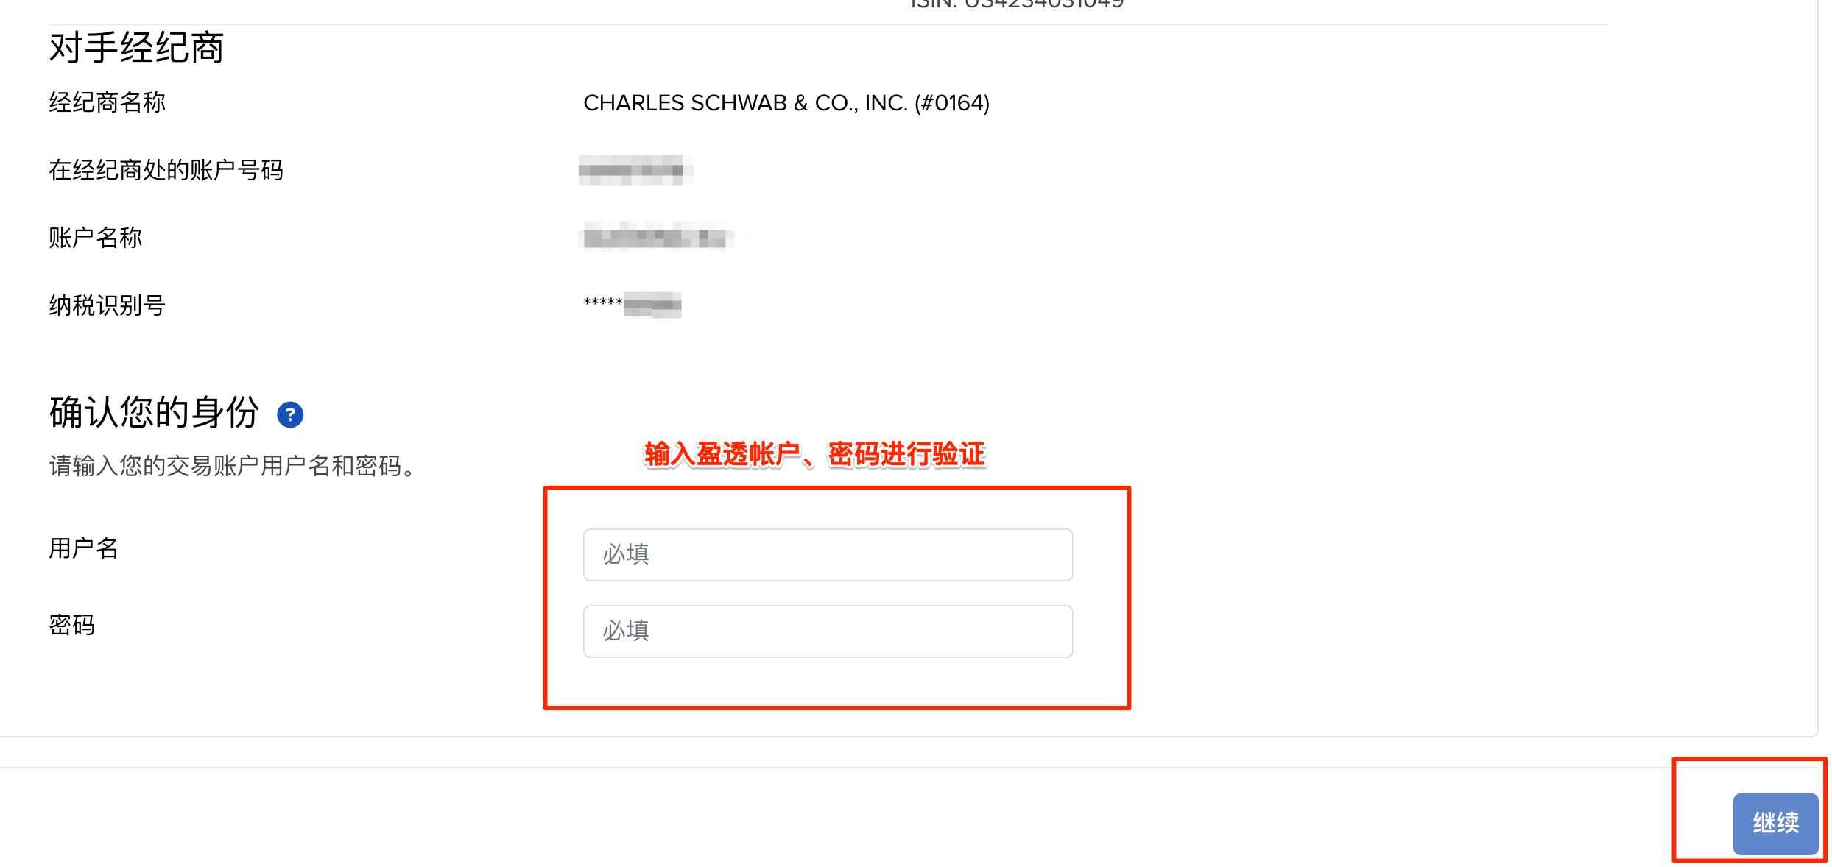Click the 账户名称 label
This screenshot has height=867, width=1832.
(96, 238)
